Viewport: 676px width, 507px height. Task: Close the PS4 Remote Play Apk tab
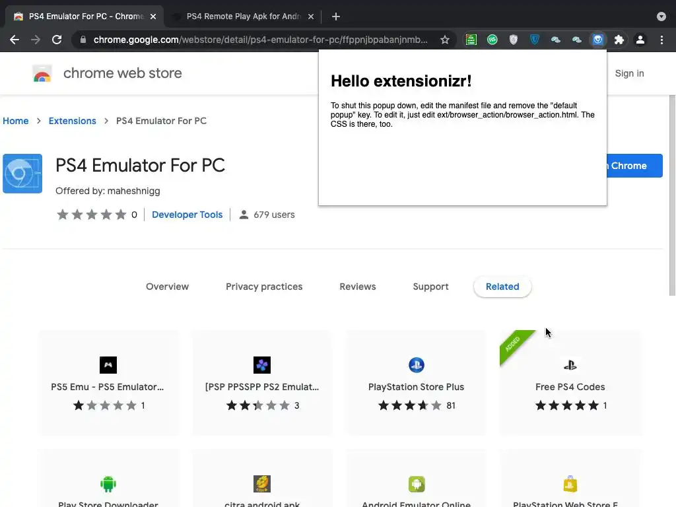(311, 17)
